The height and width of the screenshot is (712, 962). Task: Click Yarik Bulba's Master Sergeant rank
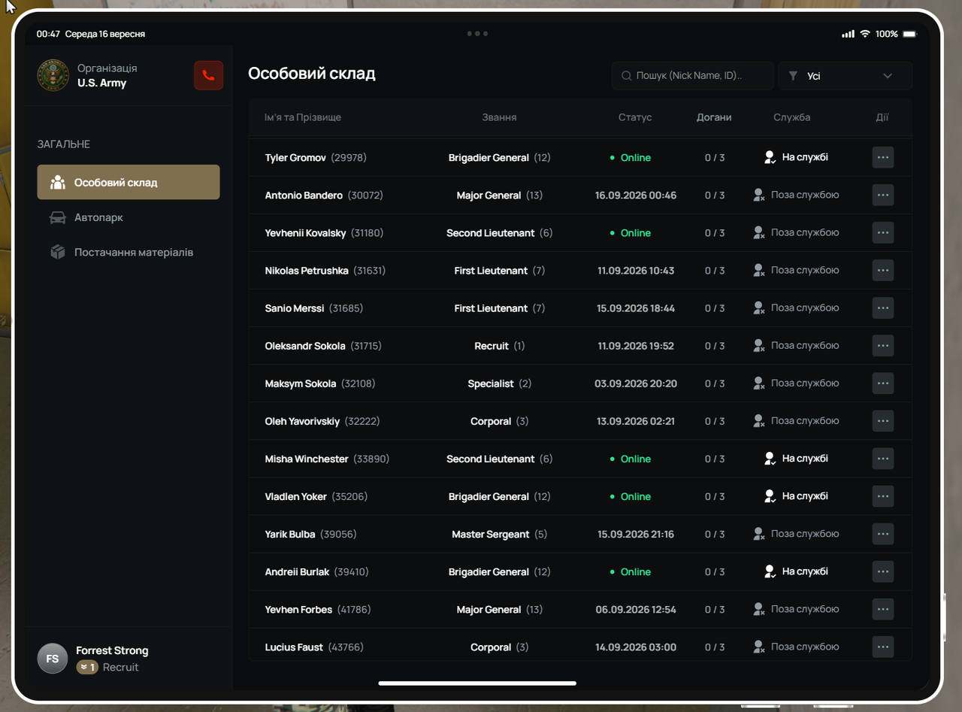coord(500,534)
